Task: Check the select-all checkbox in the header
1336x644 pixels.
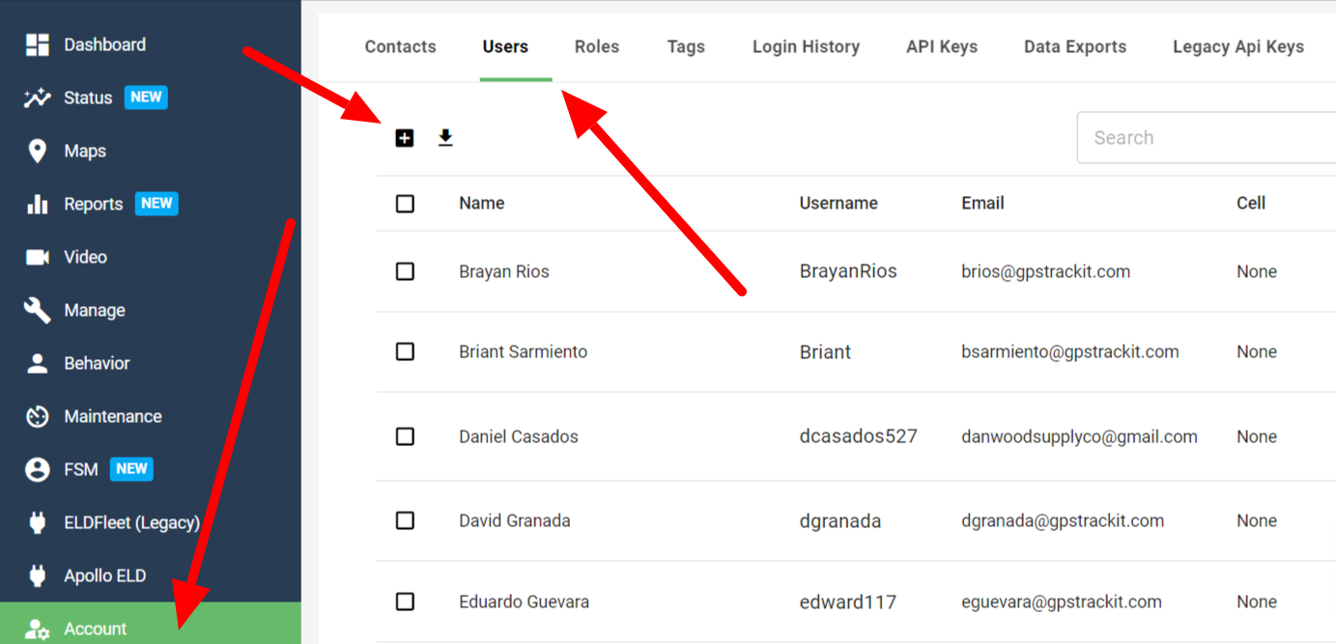Action: [x=405, y=203]
